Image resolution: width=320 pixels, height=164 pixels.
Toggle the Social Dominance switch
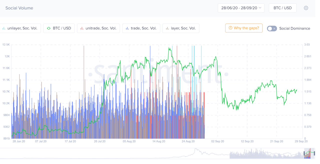pyautogui.click(x=272, y=28)
